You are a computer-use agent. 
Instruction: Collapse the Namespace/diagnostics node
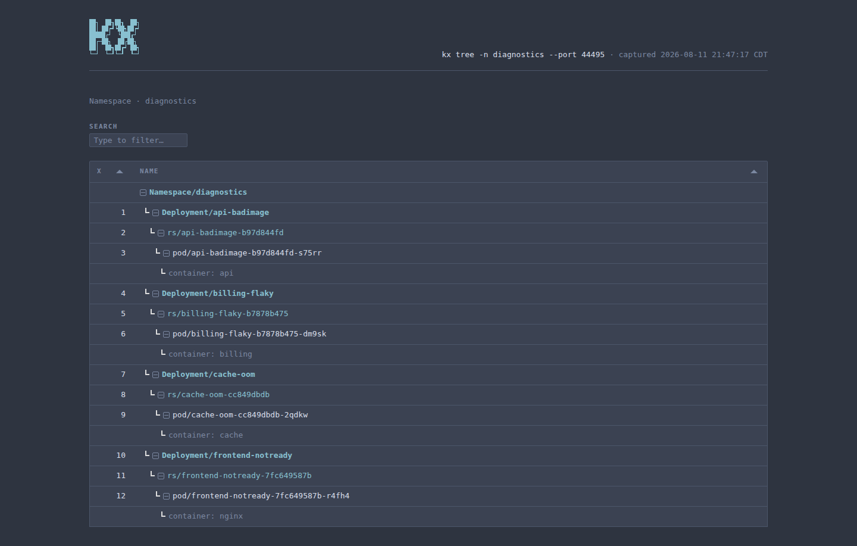click(x=143, y=192)
